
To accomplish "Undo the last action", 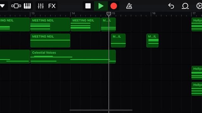I will (171, 6).
